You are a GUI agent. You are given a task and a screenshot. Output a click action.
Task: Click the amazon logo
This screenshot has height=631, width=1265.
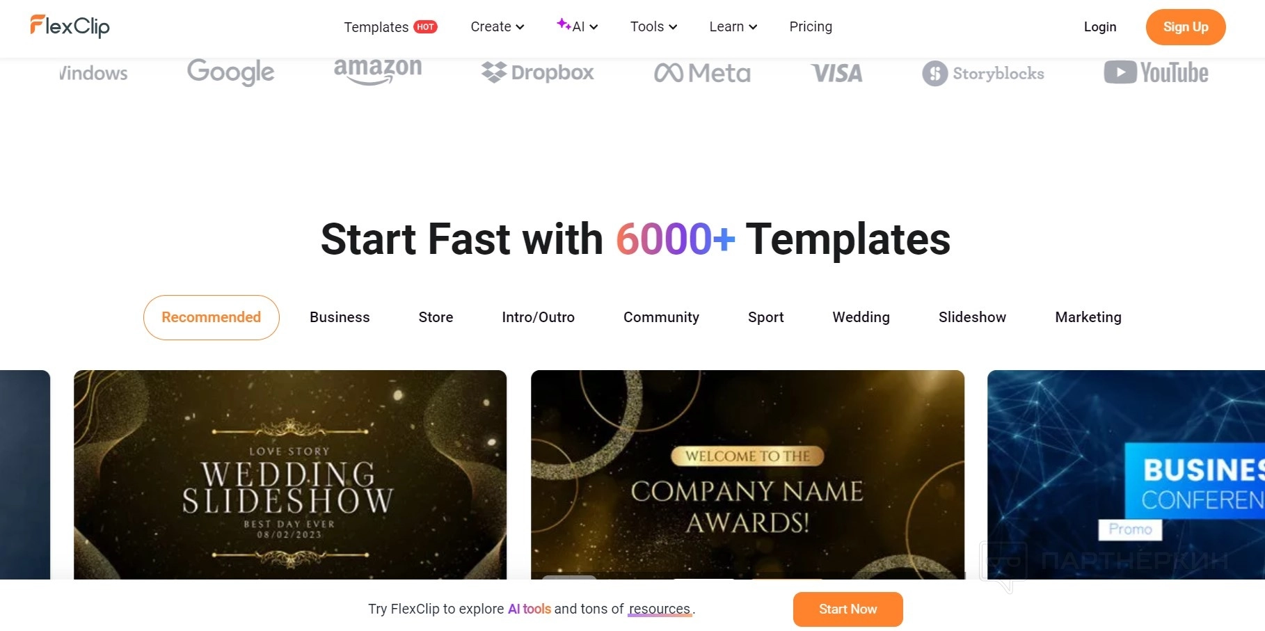pos(378,70)
